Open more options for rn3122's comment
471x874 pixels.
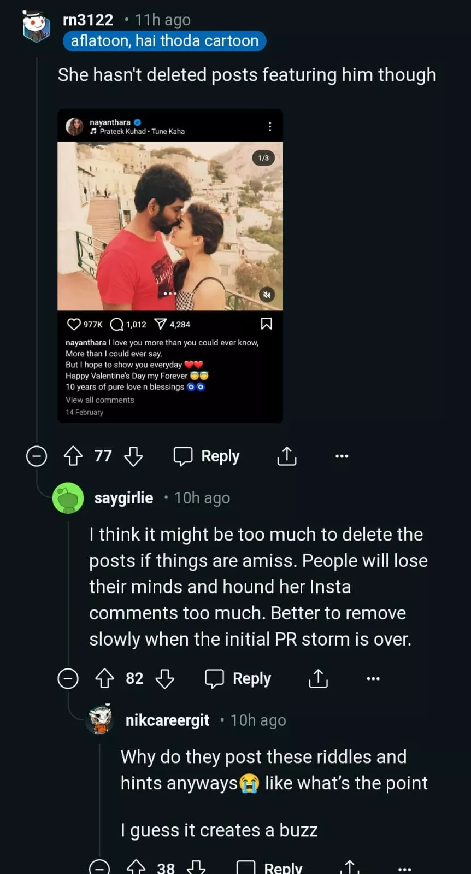[x=342, y=456]
